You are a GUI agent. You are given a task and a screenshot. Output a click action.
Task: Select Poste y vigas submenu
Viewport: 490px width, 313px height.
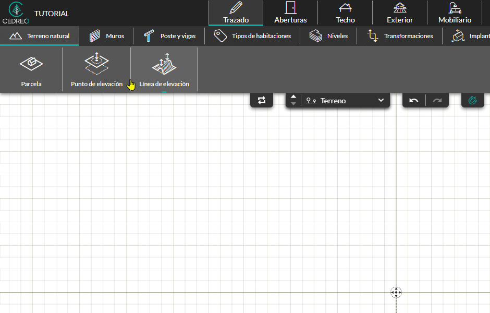point(169,36)
